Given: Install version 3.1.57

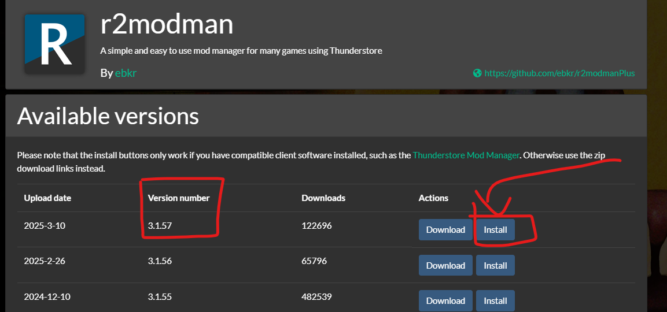Looking at the screenshot, I should click(x=495, y=230).
